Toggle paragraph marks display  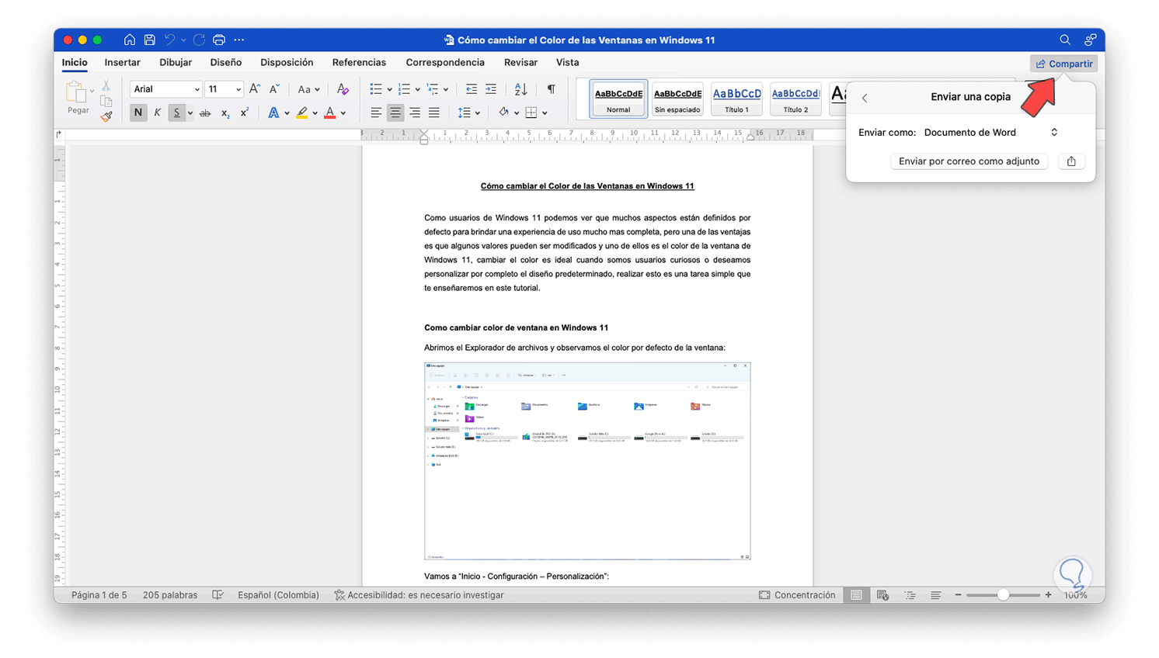[x=551, y=89]
